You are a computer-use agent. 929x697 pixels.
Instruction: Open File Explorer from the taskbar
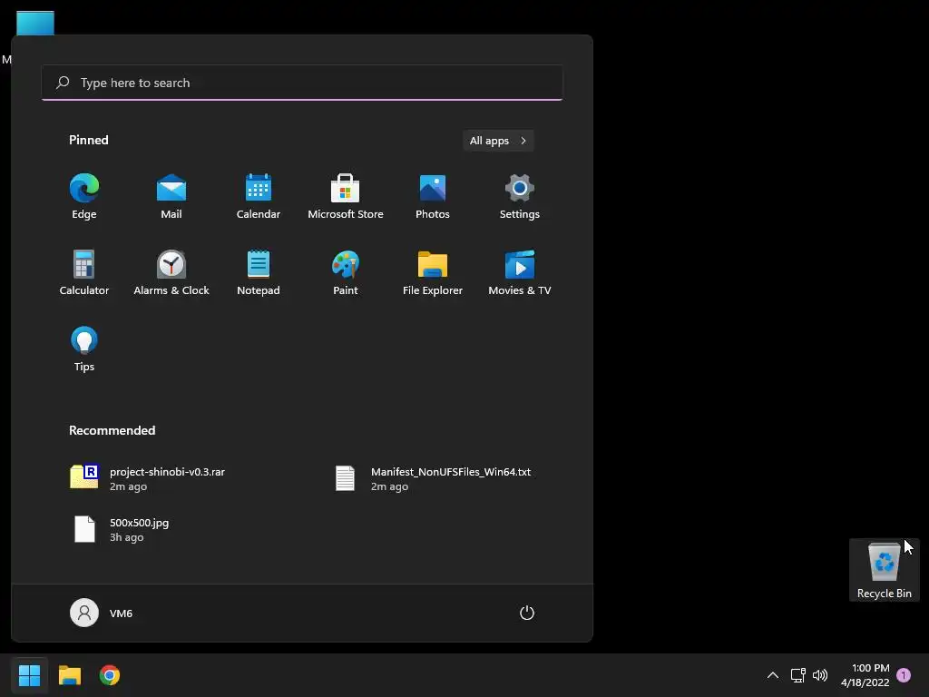pyautogui.click(x=69, y=675)
